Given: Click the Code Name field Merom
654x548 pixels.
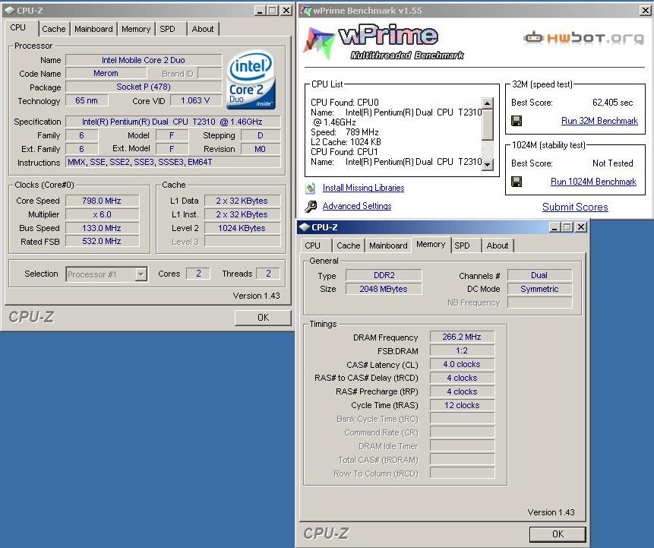Looking at the screenshot, I should click(106, 74).
